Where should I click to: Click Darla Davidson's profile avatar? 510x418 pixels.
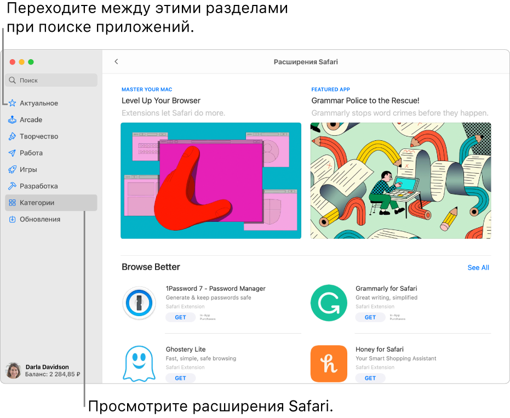coord(14,370)
